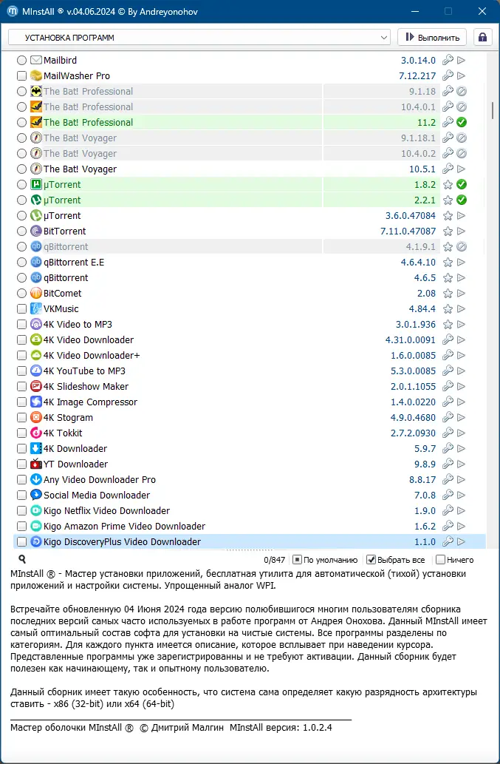
Task: Click the 0/847 selection counter
Action: pos(274,560)
